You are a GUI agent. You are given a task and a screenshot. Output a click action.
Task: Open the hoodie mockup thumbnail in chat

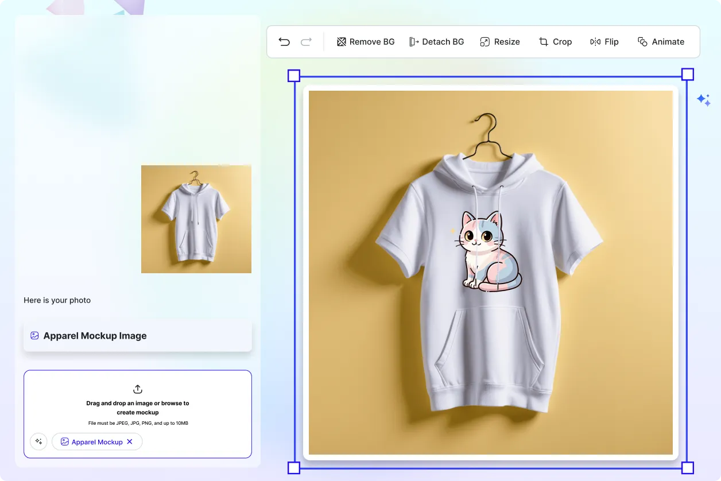196,219
